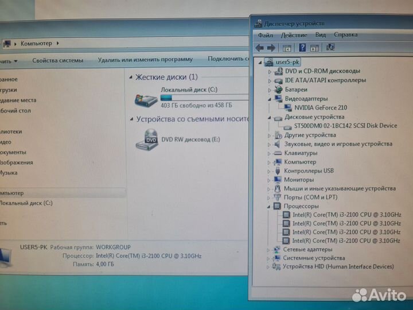
Task: Click the Процессоры category icon
Action: click(x=277, y=206)
